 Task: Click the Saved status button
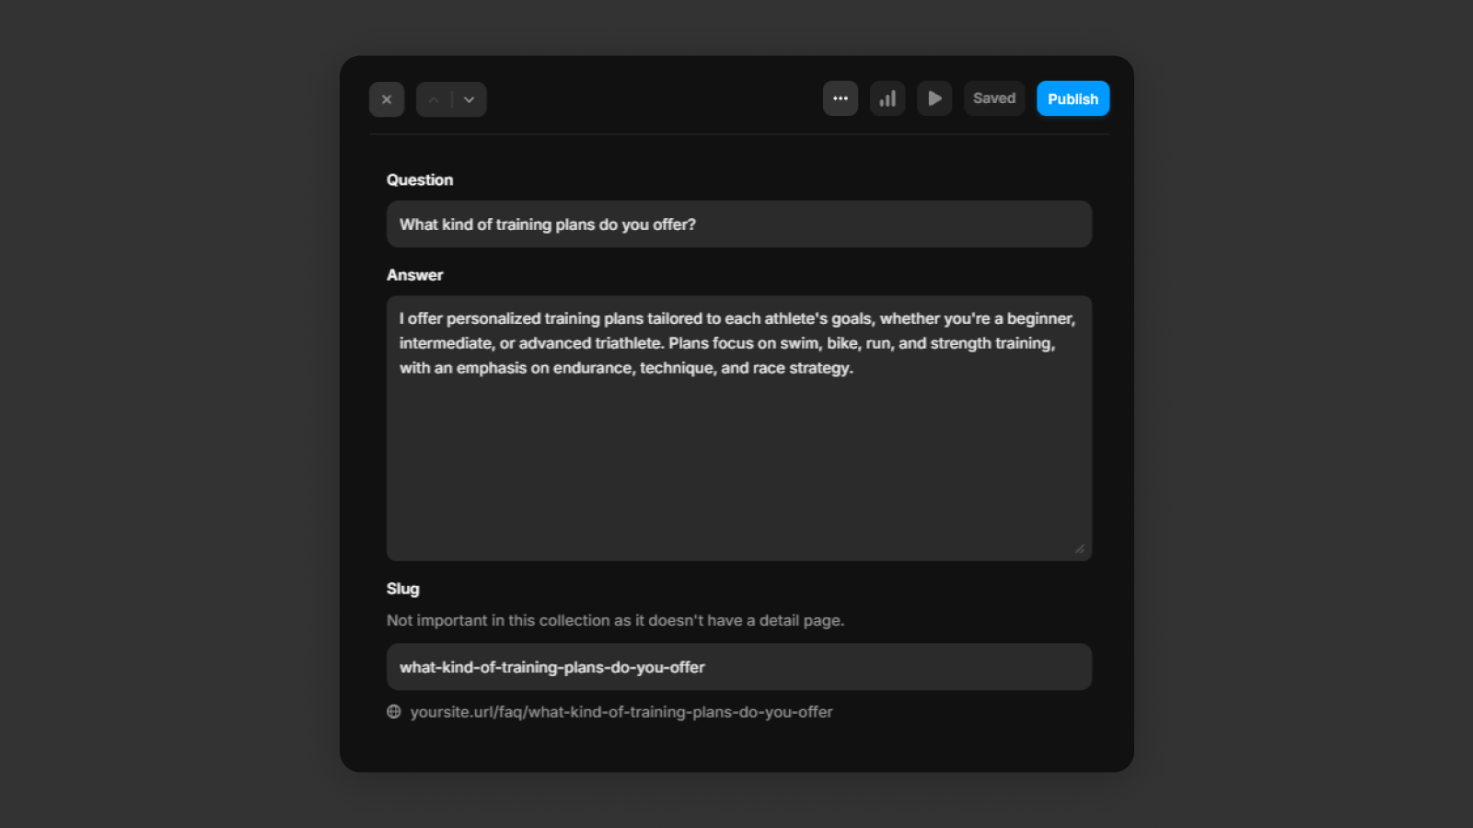(x=994, y=98)
